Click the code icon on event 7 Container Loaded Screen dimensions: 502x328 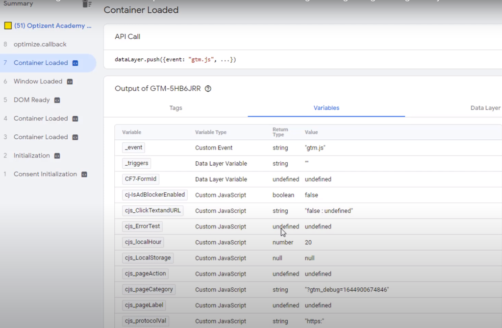tap(75, 63)
